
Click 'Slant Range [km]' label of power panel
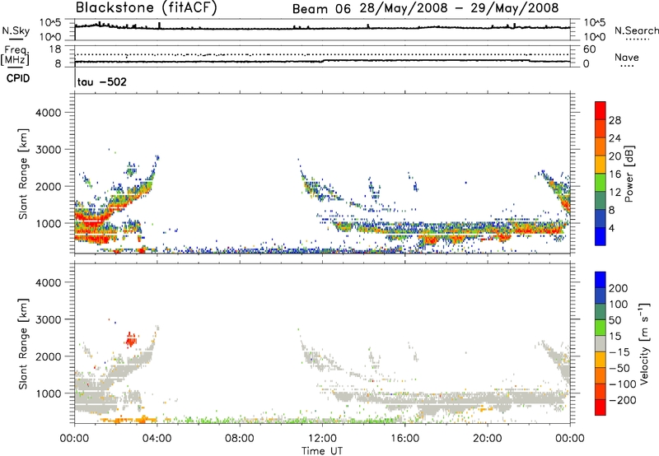23,174
